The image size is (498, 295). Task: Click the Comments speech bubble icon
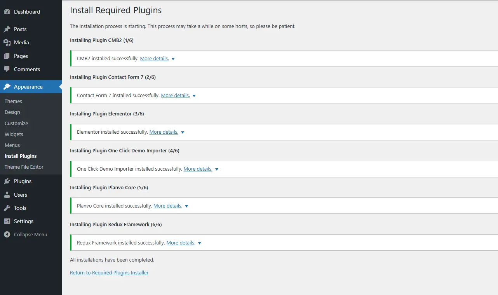(7, 69)
